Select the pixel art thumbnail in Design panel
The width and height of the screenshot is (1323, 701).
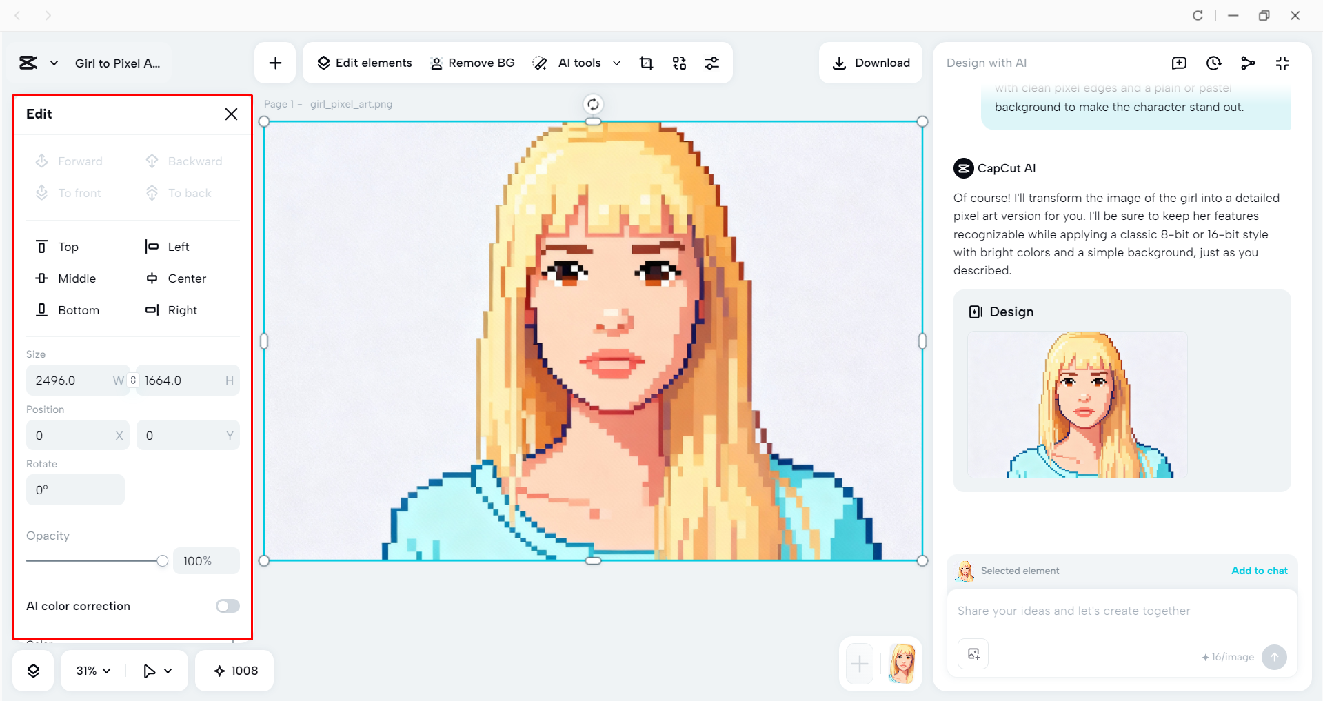tap(1078, 405)
